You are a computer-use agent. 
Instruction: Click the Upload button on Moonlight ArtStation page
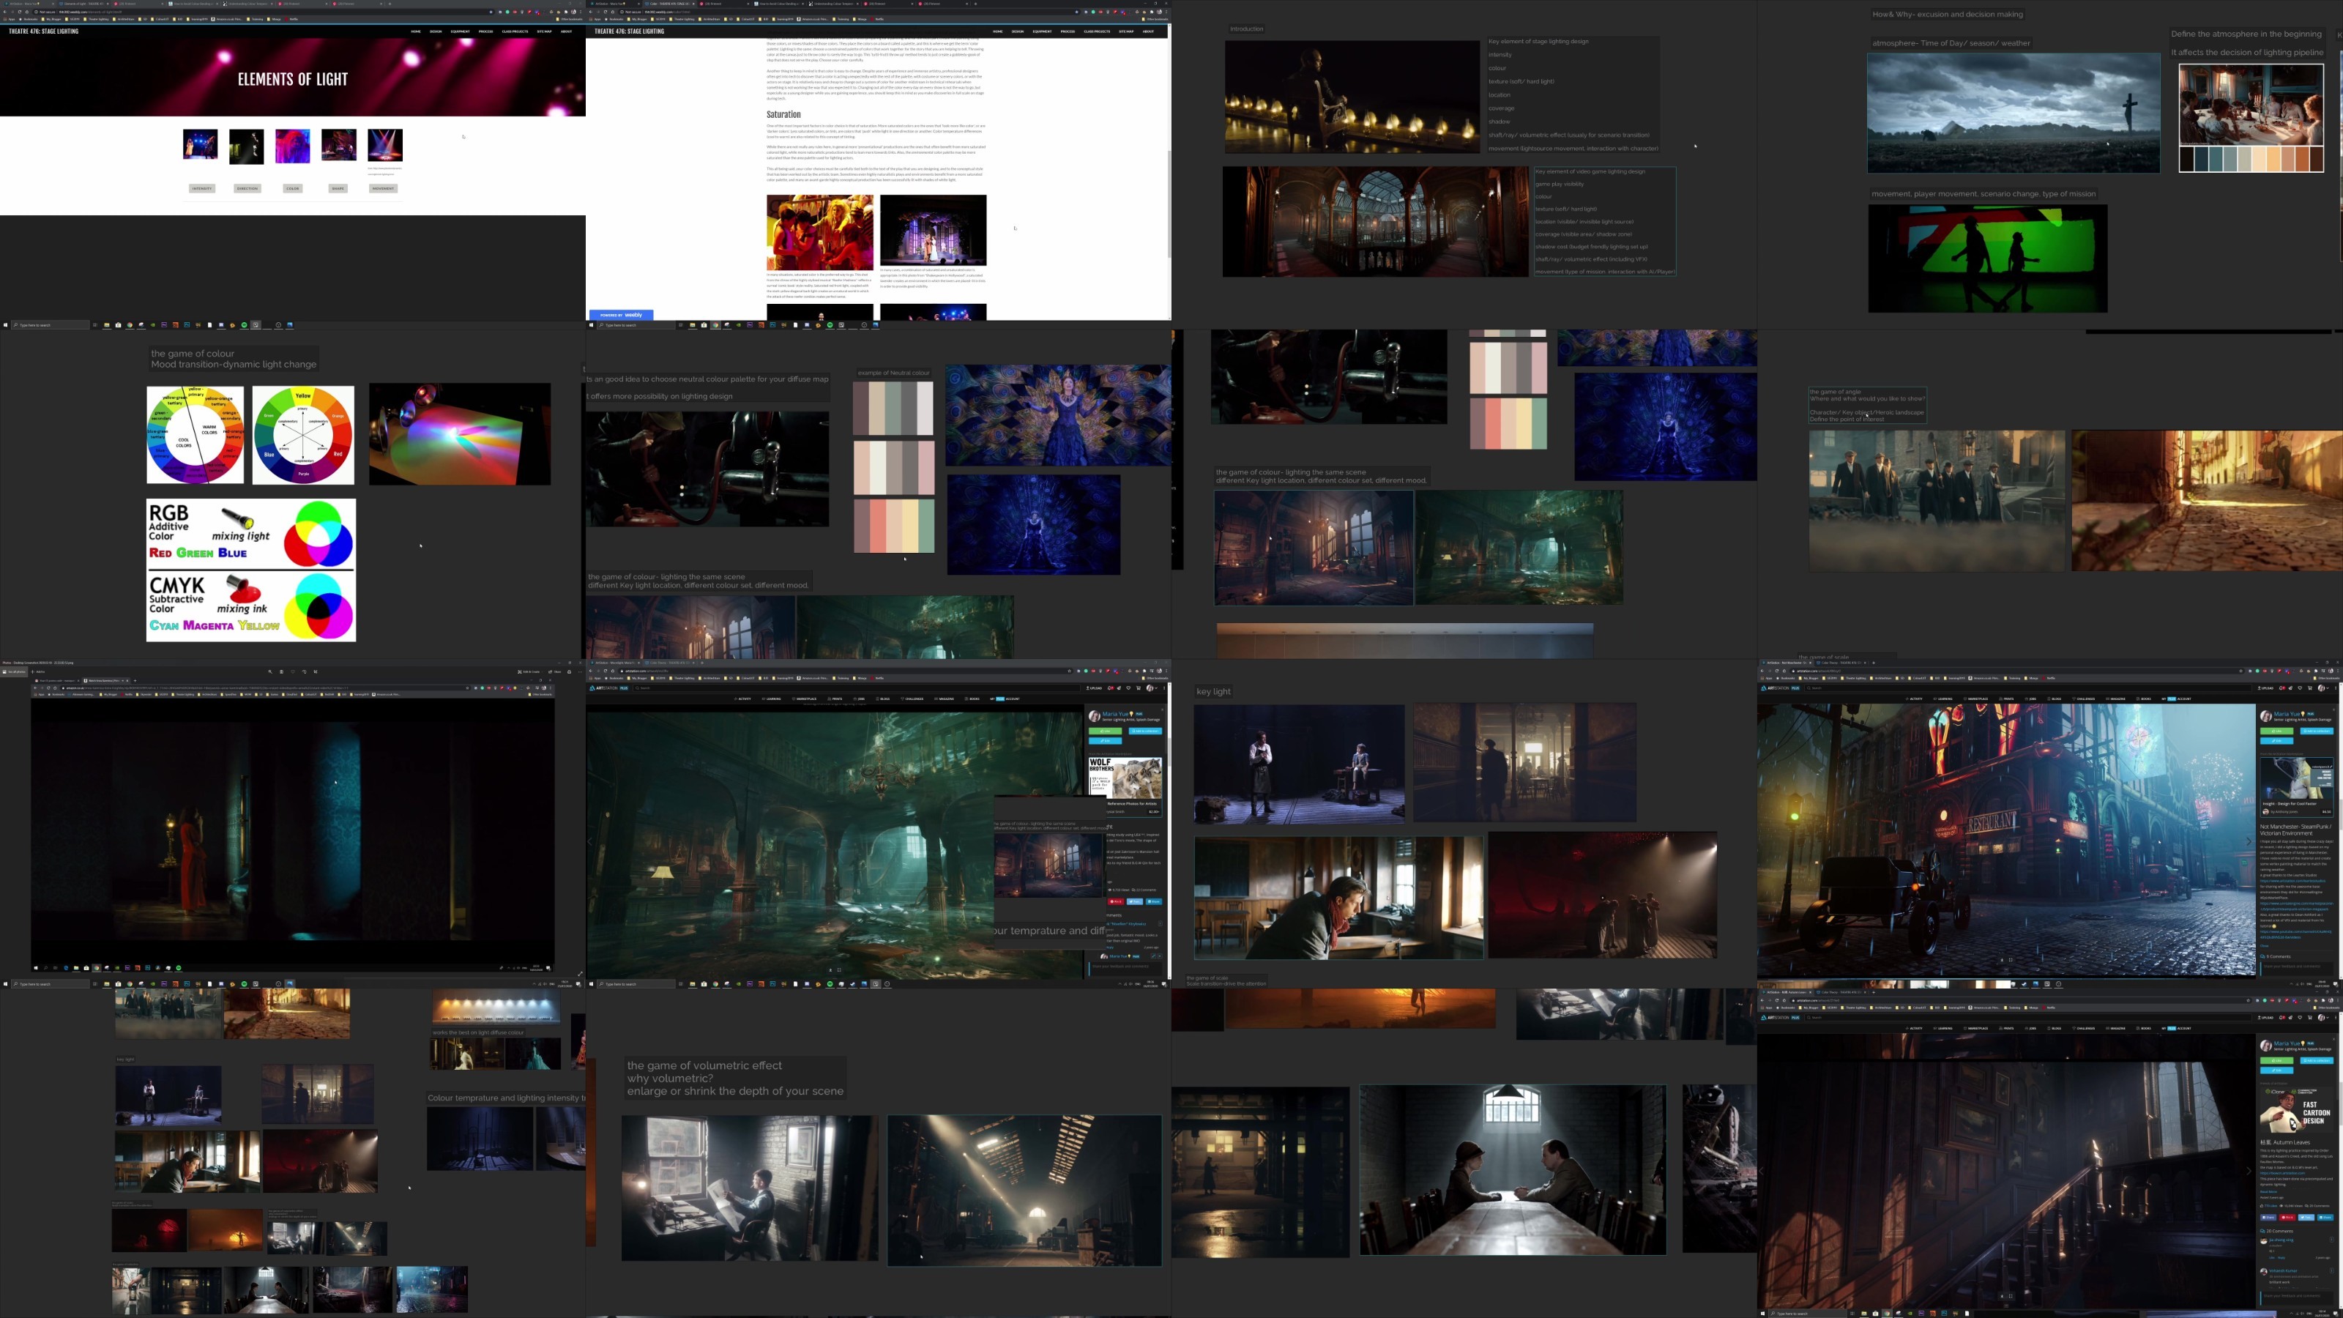click(x=1094, y=688)
